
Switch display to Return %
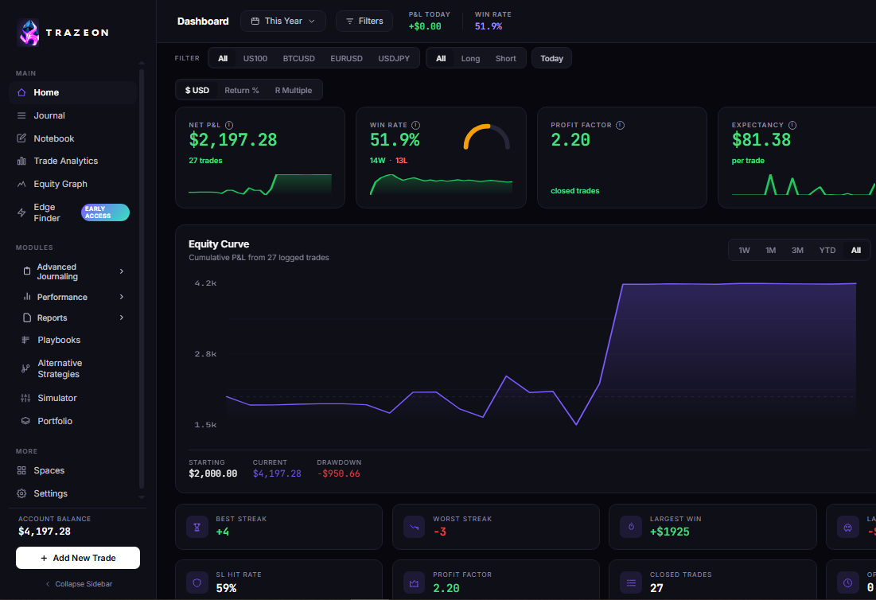tap(241, 90)
